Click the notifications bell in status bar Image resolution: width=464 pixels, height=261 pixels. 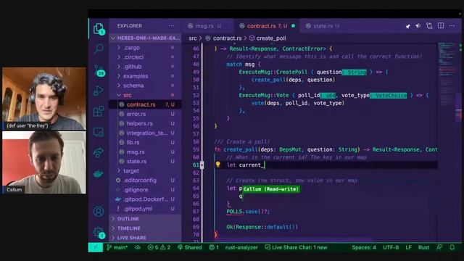(x=452, y=247)
